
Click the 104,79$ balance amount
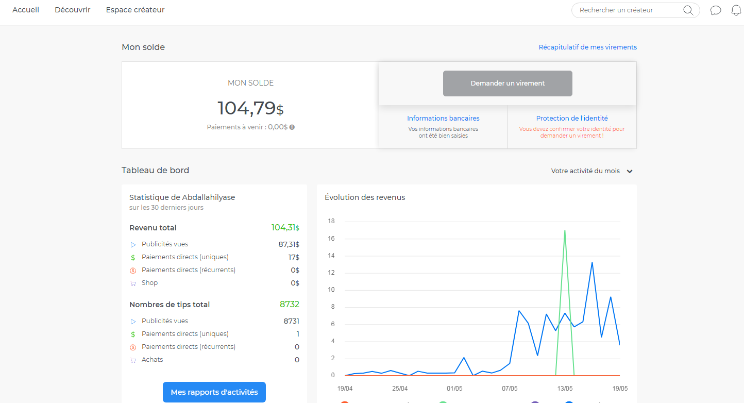(250, 108)
